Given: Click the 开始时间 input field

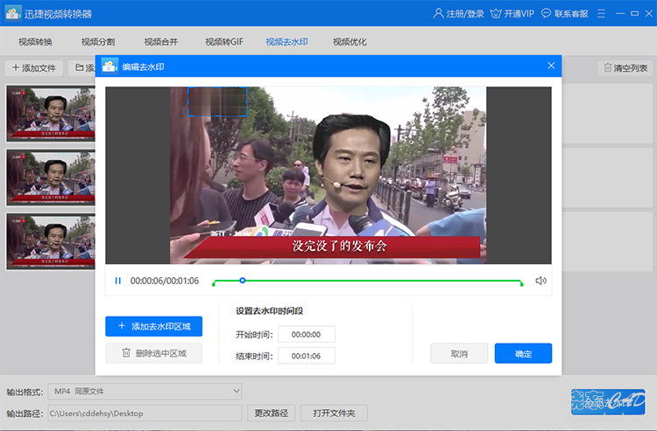Looking at the screenshot, I should click(x=307, y=335).
